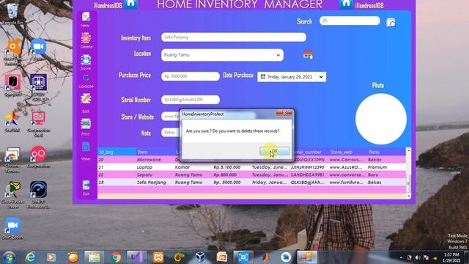This screenshot has width=469, height=264.
Task: Open XAMPP from the taskbar
Action: [x=158, y=257]
